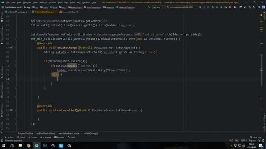
Task: Open the Build menu
Action: coord(60,2)
